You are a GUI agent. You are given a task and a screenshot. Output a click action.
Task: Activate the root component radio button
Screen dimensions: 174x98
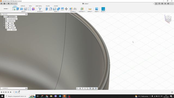(16, 17)
